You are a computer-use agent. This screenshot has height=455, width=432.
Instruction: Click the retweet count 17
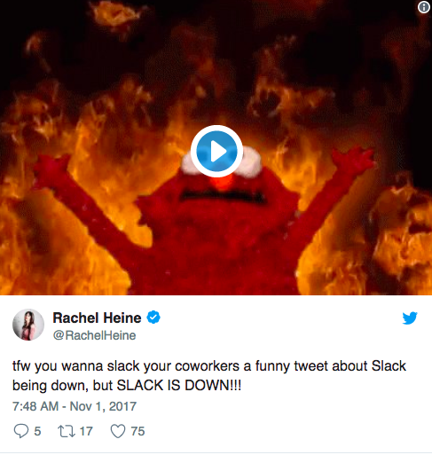[x=86, y=431]
